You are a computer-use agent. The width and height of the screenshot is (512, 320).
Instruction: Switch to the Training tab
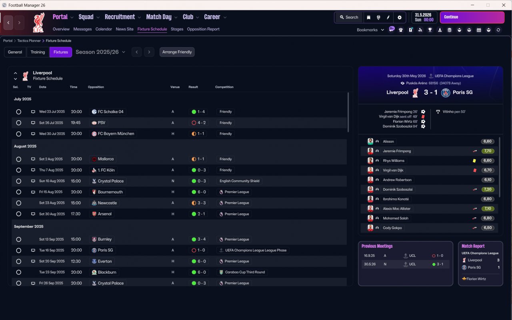pos(38,52)
